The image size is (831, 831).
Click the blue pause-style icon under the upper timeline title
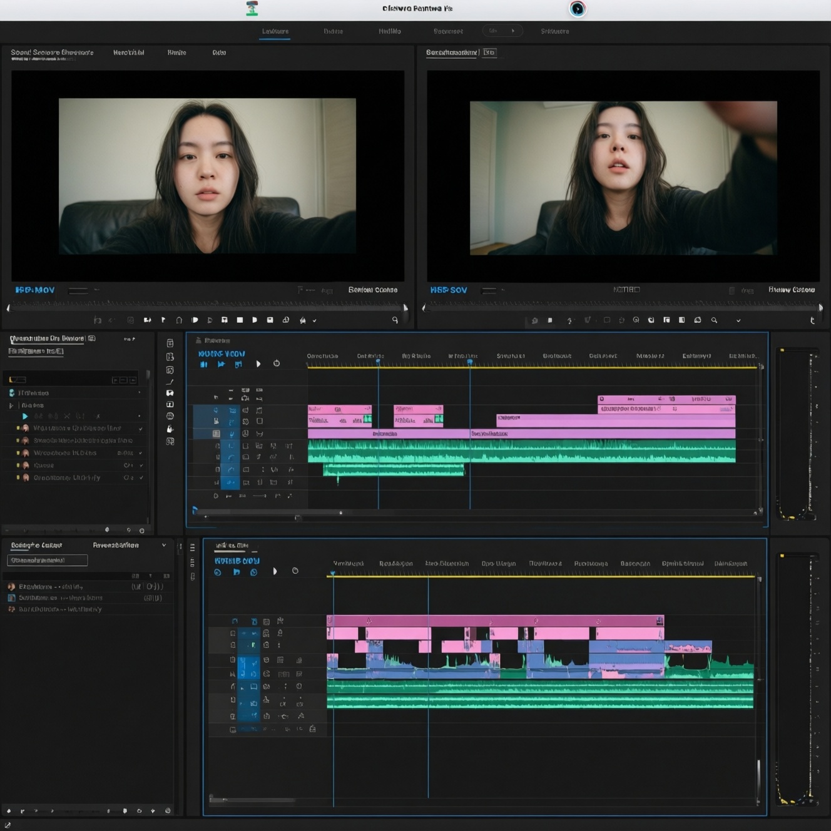204,364
